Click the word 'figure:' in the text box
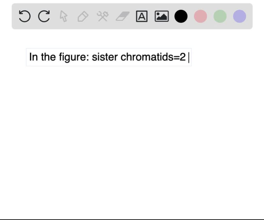 pos(74,58)
